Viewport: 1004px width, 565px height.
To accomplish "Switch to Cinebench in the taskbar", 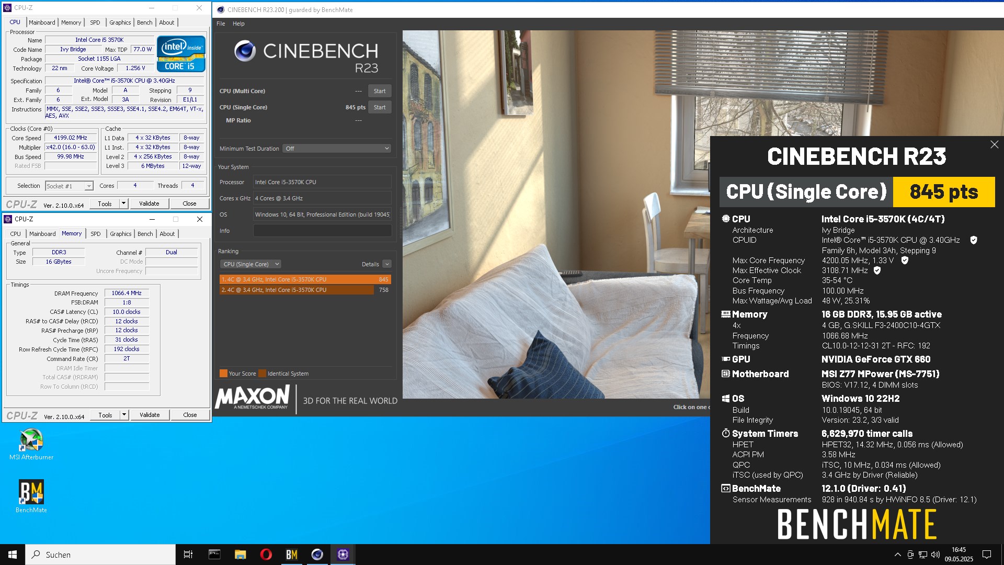I will click(x=317, y=555).
